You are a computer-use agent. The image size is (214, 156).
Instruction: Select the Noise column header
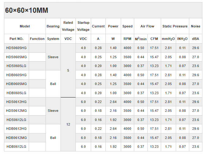[195, 26]
